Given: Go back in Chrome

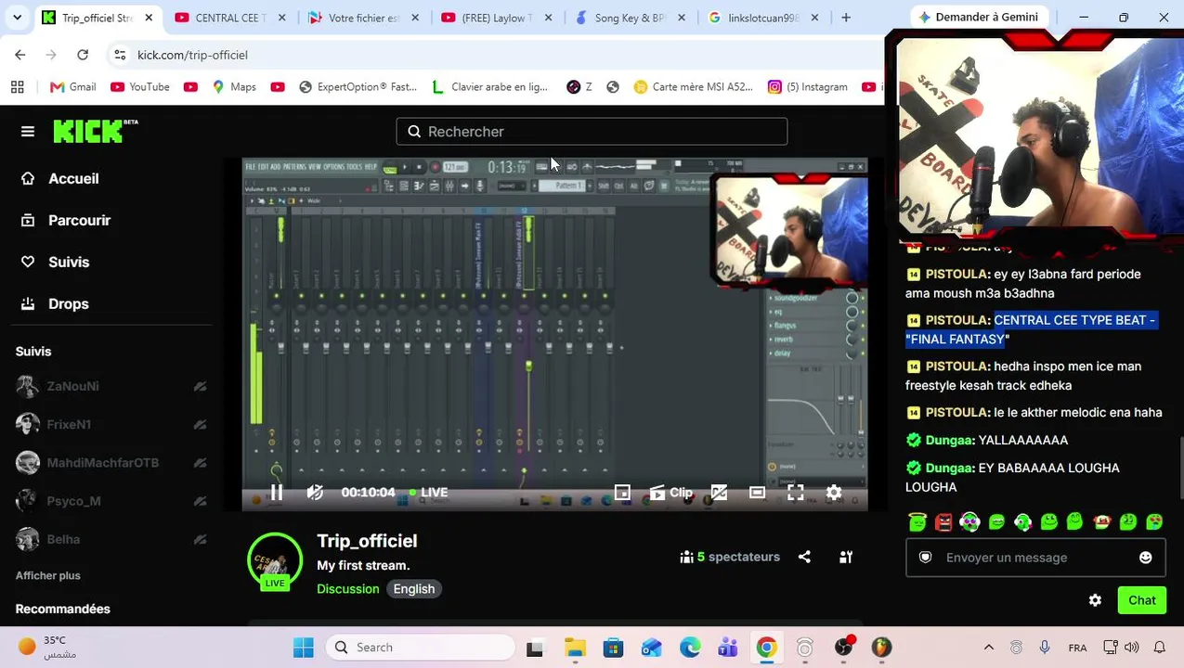Looking at the screenshot, I should pos(20,55).
